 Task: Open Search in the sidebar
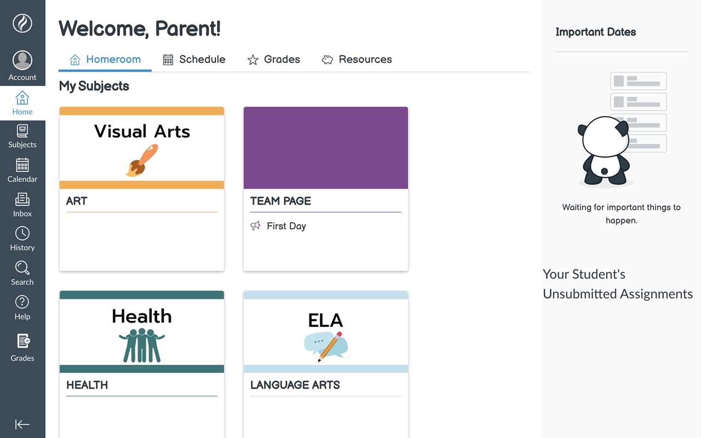tap(22, 273)
